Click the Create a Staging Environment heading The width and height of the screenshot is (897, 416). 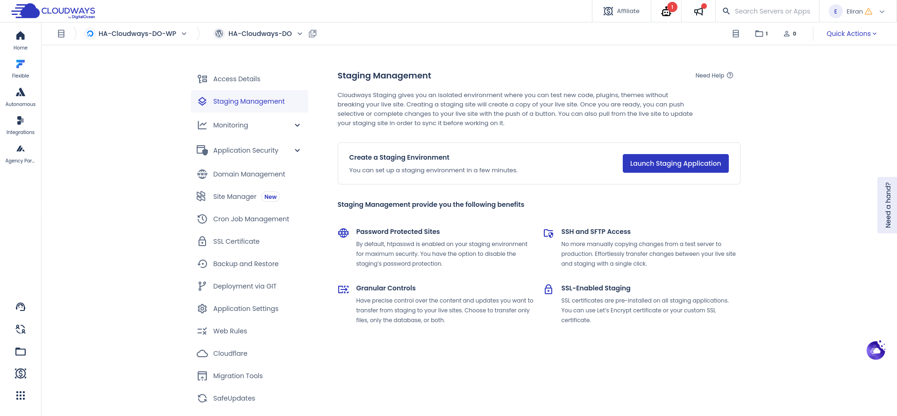[x=399, y=157]
